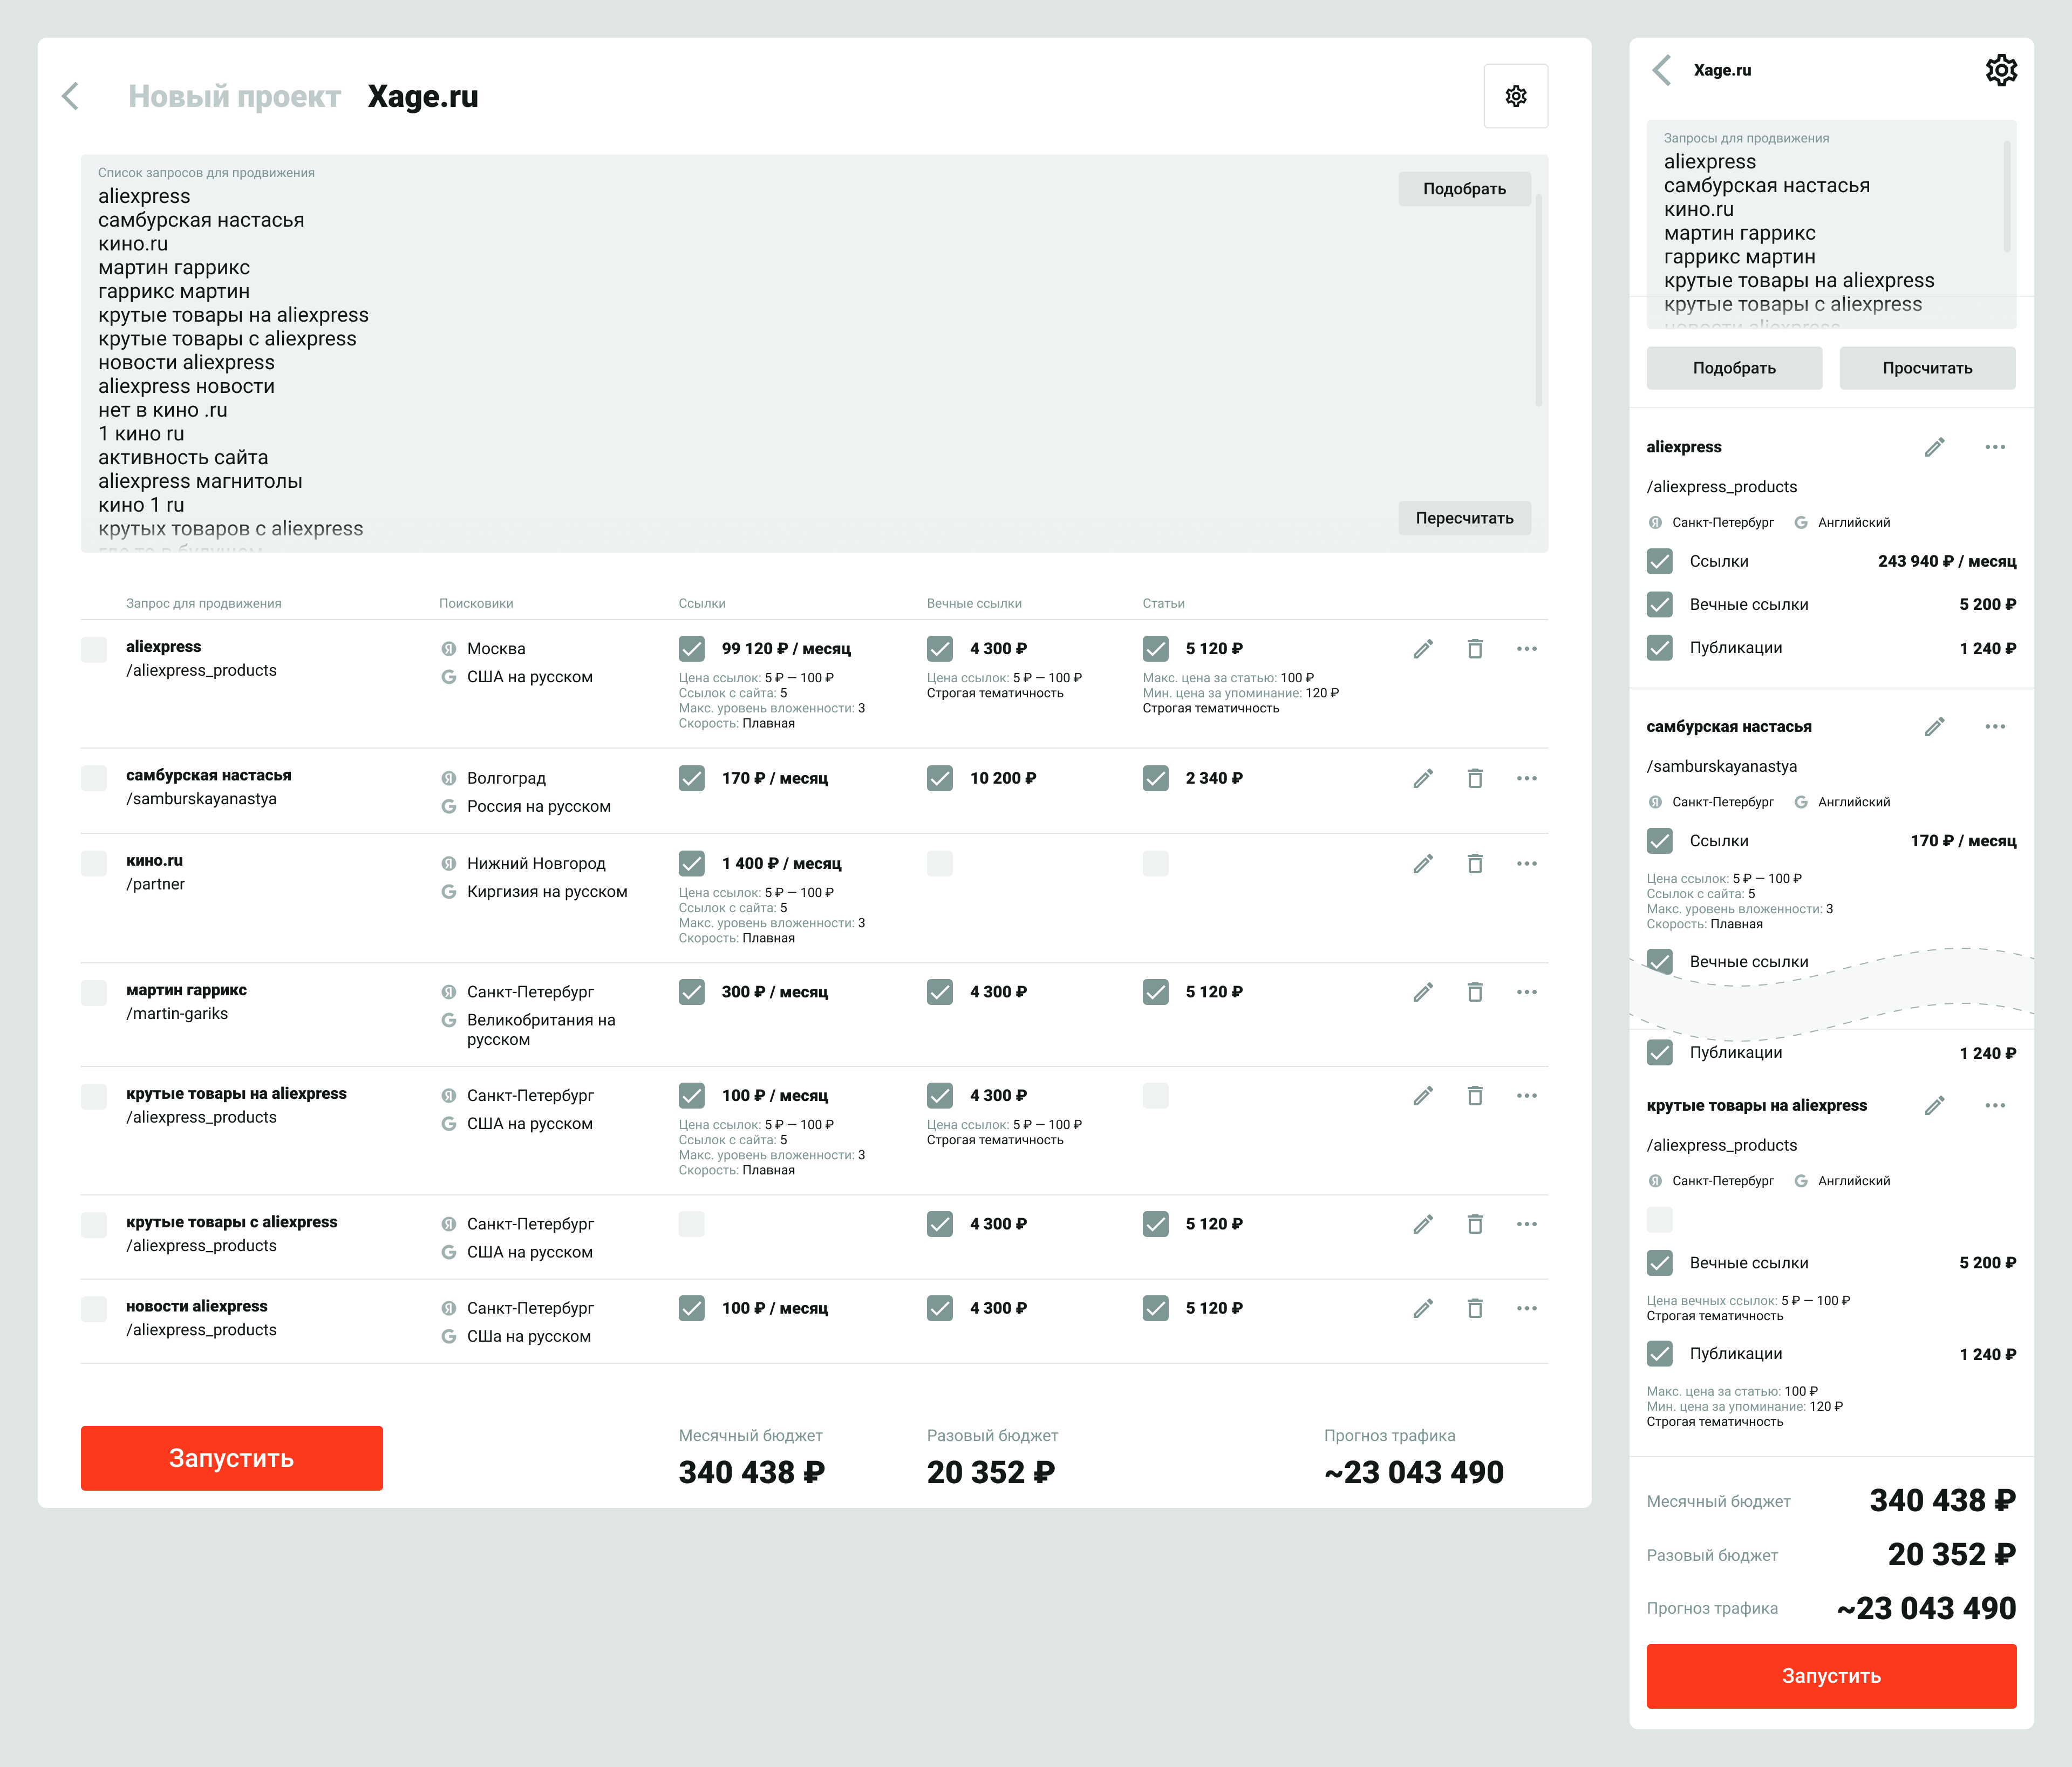Edit the самбурская настасья table row
The image size is (2072, 1767).
(1423, 778)
